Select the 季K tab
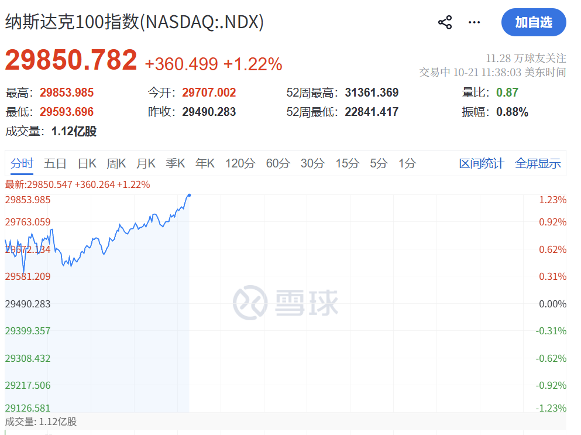Image resolution: width=581 pixels, height=435 pixels. 175,163
